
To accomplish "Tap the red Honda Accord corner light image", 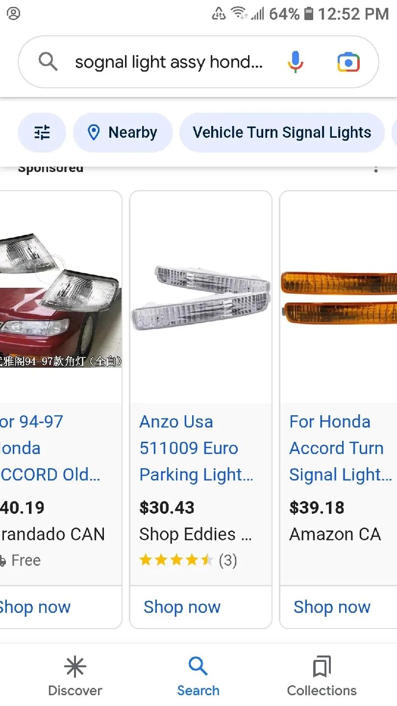I will coord(60,300).
